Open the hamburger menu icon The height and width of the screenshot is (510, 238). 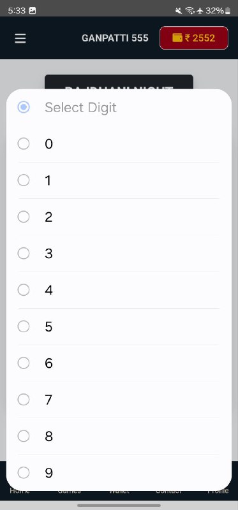point(20,38)
